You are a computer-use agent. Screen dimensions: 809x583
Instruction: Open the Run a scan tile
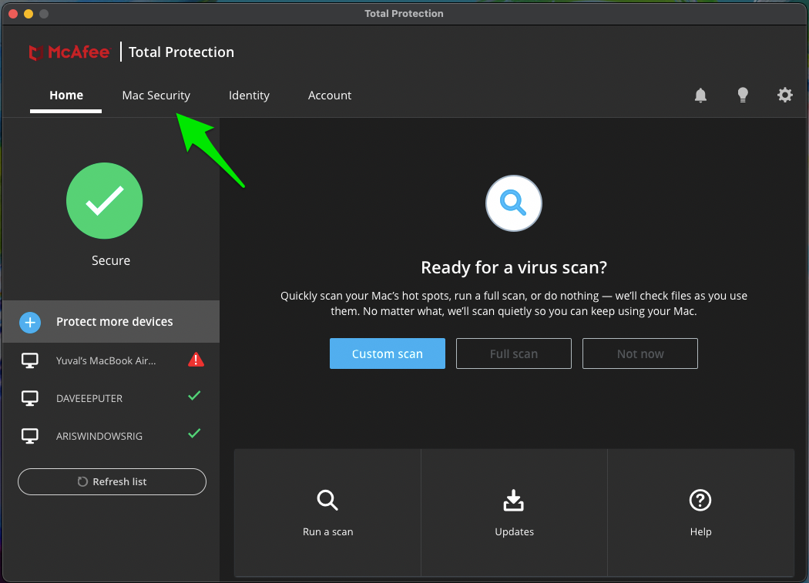pos(327,513)
